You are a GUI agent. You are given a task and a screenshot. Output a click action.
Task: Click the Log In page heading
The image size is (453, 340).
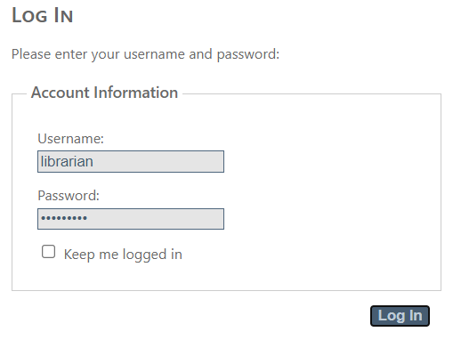42,15
